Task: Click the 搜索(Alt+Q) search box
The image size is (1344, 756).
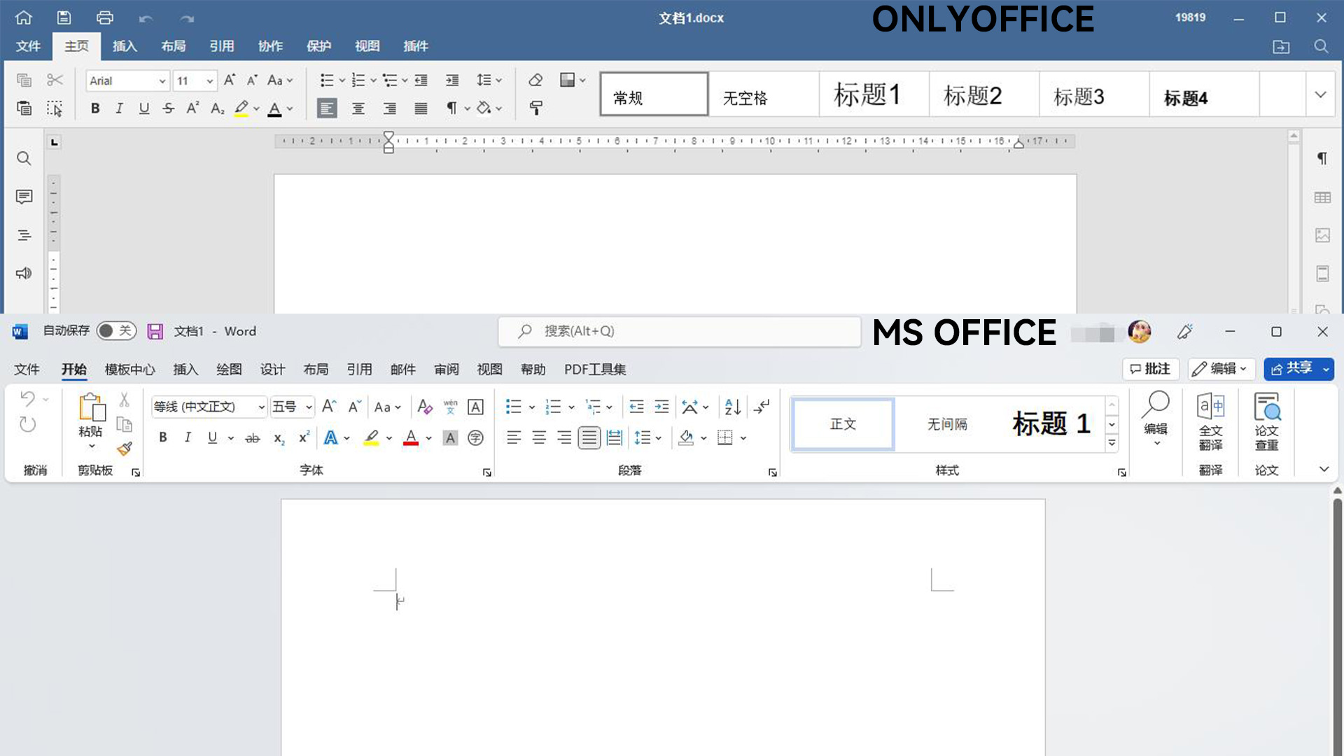Action: [x=679, y=331]
